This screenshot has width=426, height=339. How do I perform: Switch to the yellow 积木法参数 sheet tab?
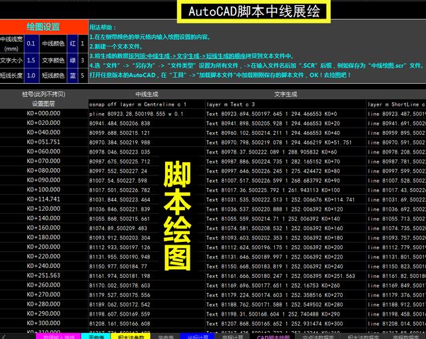click(x=130, y=337)
